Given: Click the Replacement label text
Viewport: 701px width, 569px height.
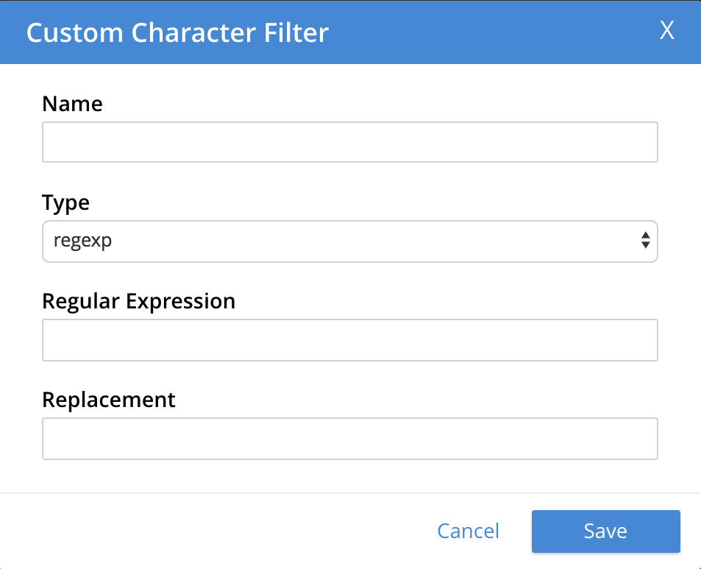Looking at the screenshot, I should 109,400.
